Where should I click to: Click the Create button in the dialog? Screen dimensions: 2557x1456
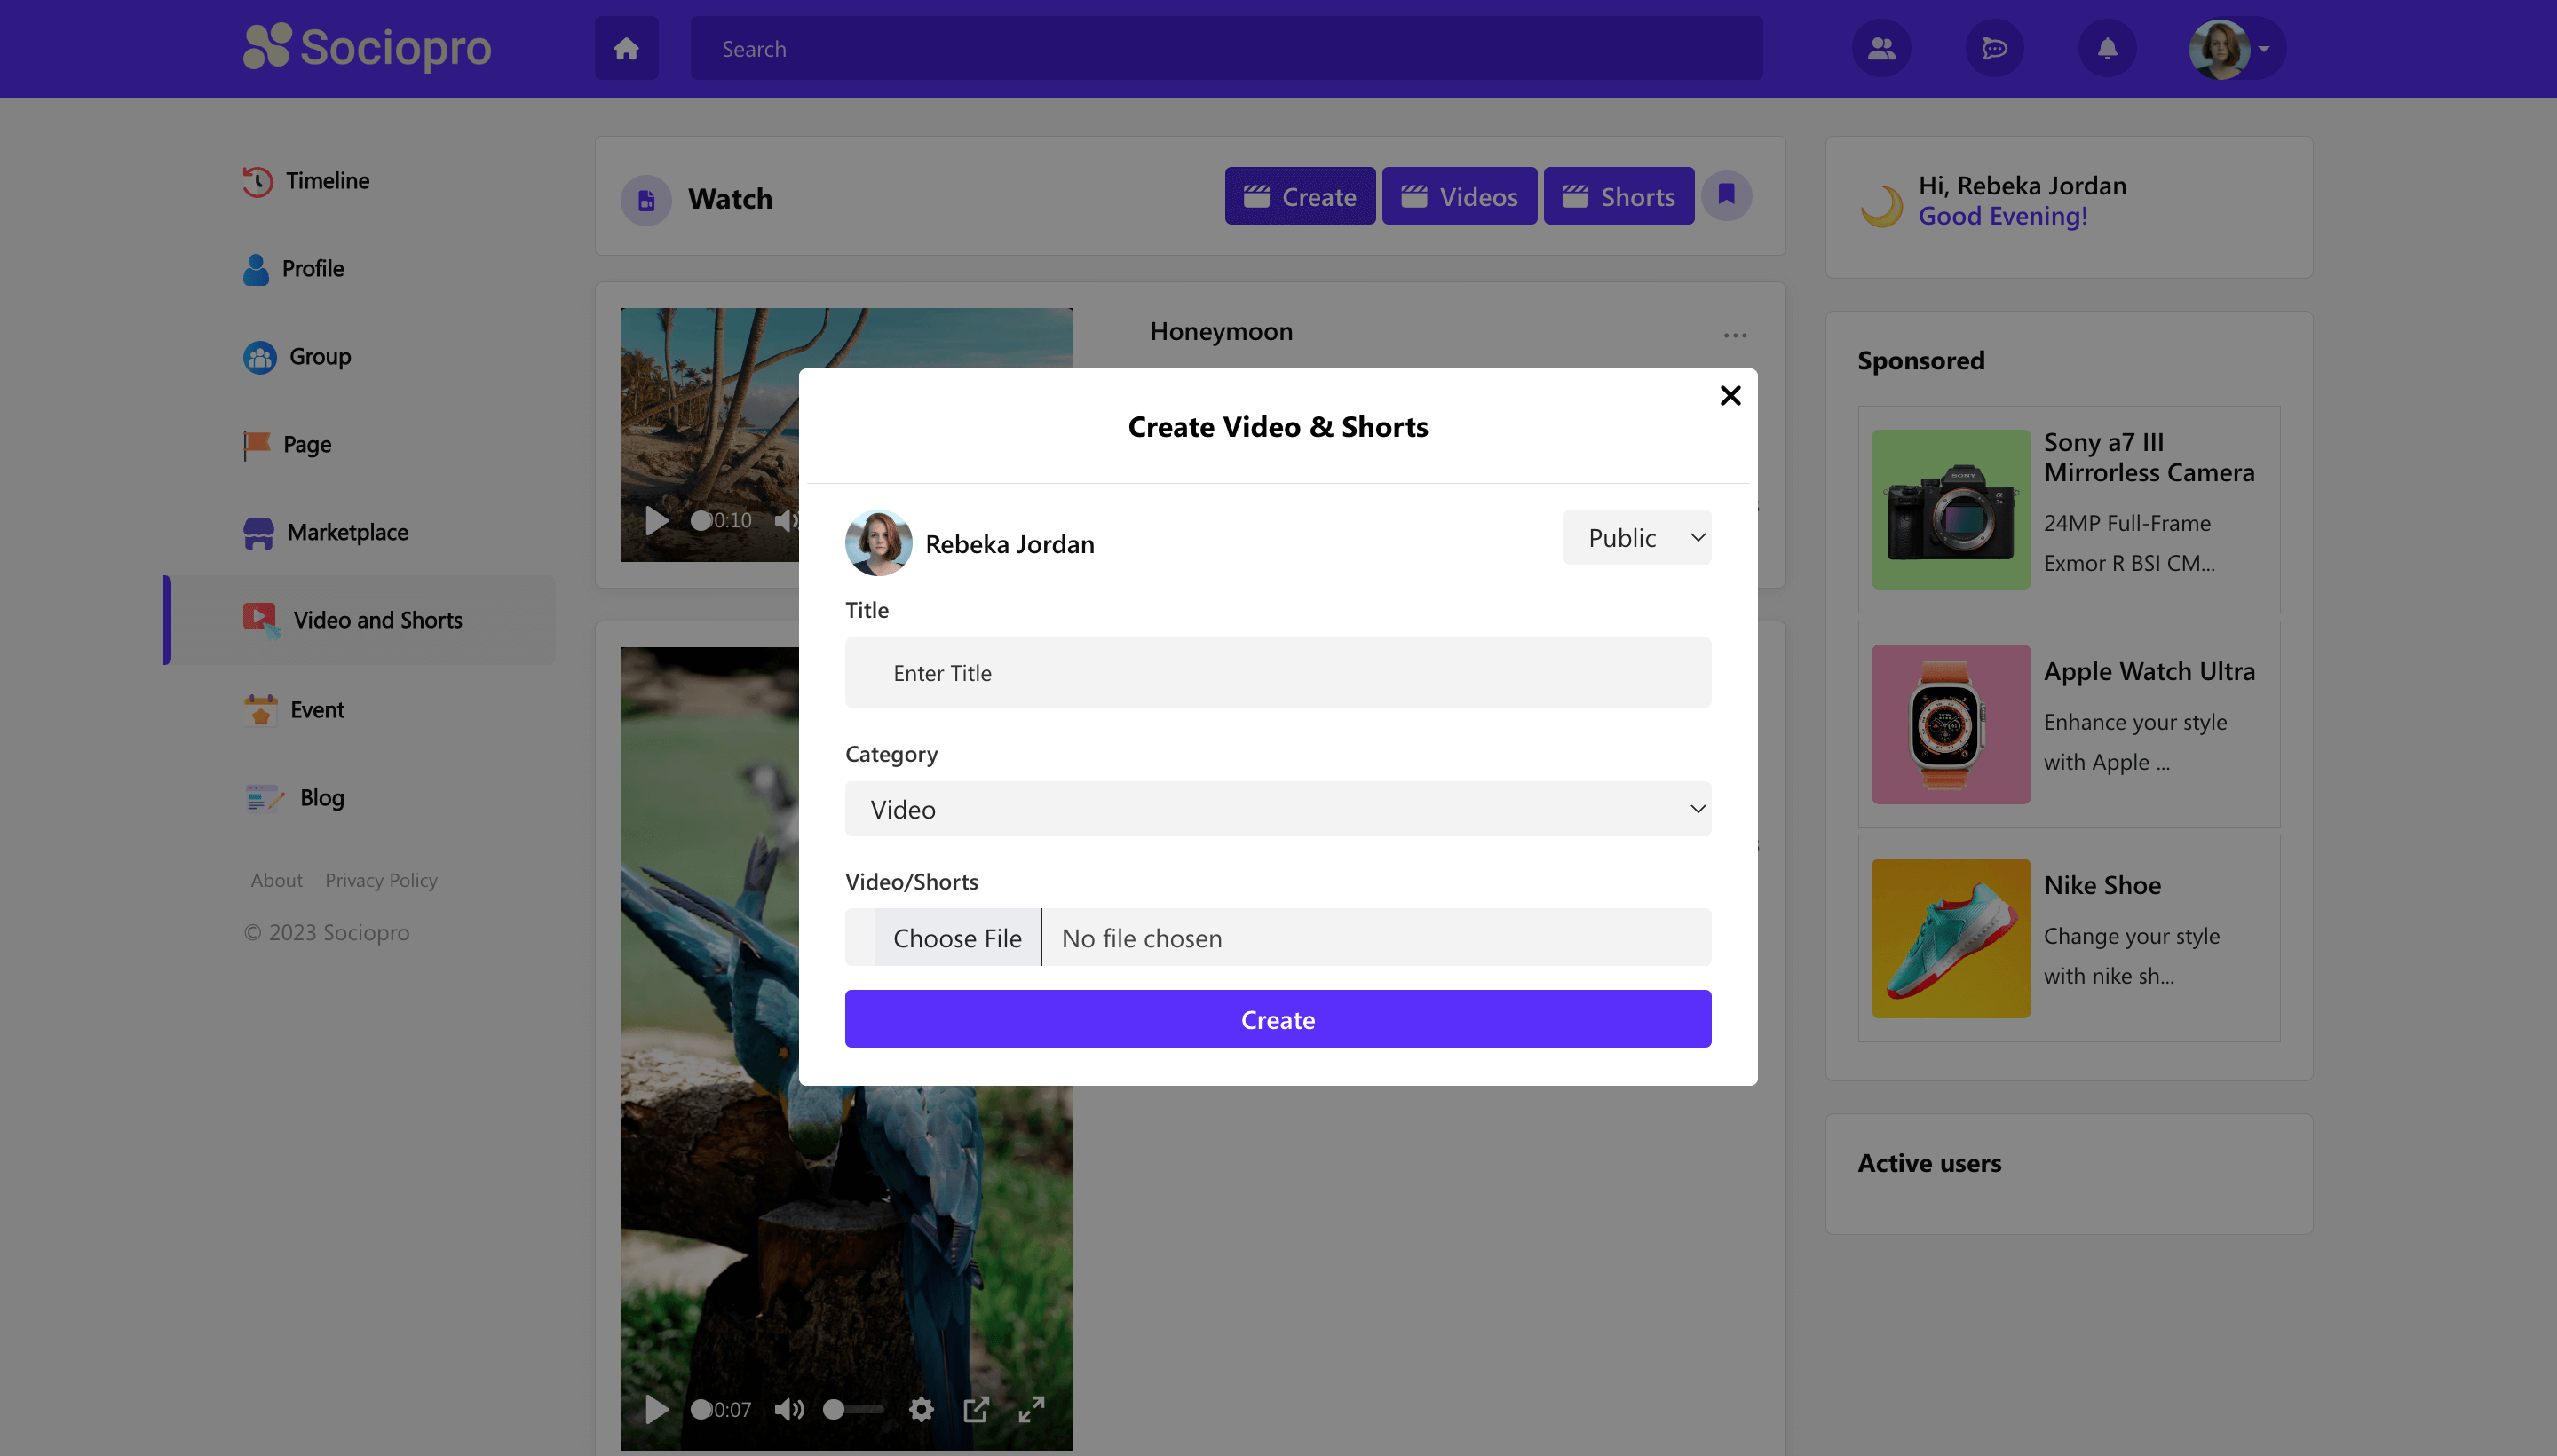(x=1278, y=1018)
